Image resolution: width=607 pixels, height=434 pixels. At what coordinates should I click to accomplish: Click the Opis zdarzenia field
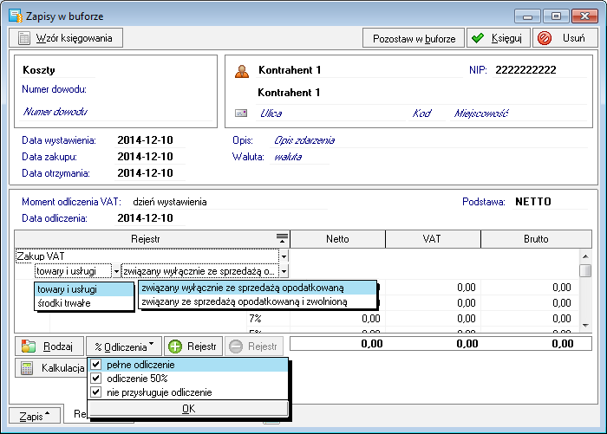tap(428, 140)
